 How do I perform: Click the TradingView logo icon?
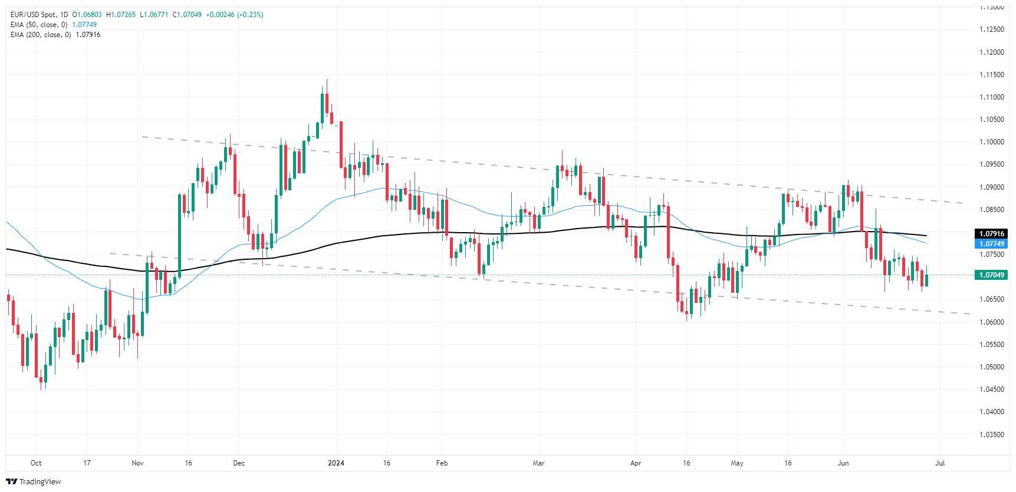tap(11, 482)
